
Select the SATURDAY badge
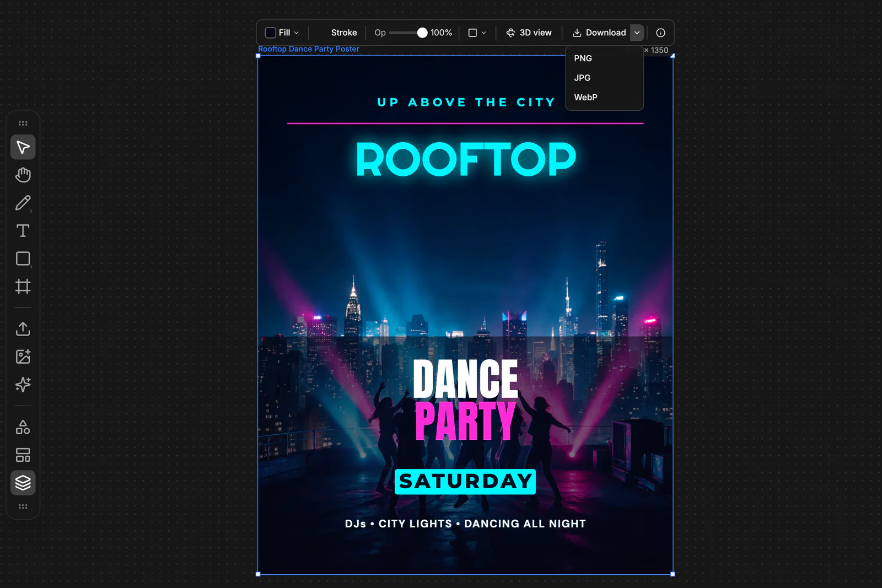[x=465, y=482]
